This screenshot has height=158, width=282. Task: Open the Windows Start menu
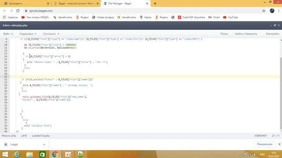click(x=5, y=154)
